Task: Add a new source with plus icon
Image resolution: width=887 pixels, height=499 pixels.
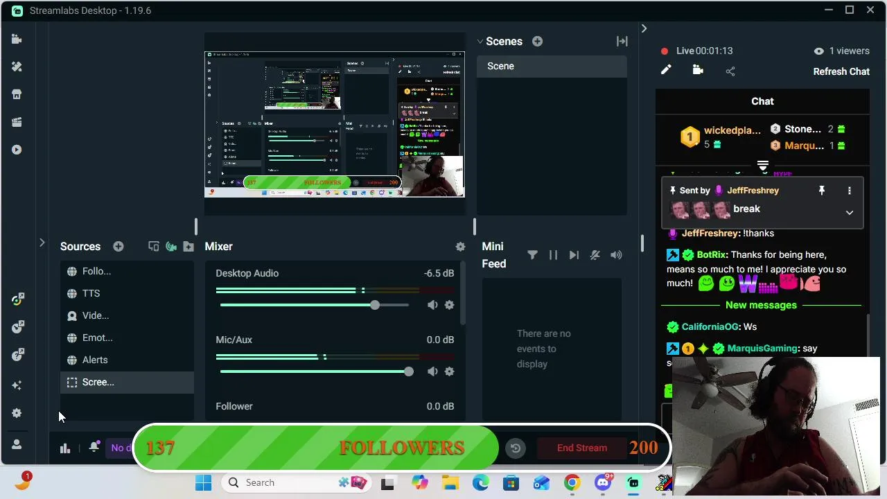Action: pyautogui.click(x=118, y=247)
